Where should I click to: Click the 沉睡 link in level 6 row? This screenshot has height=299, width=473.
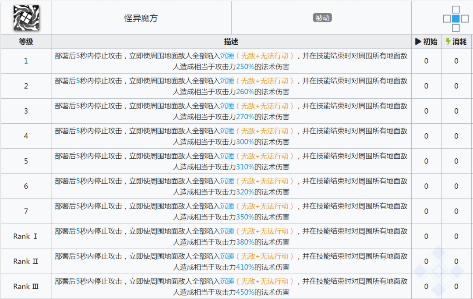[x=227, y=181]
